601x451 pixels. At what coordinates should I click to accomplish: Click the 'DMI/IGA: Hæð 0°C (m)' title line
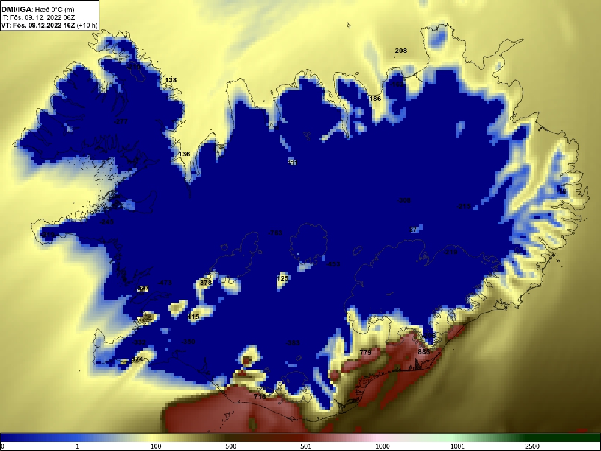[37, 9]
